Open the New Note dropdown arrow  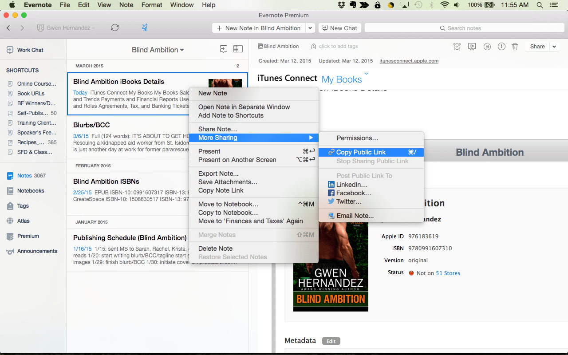click(311, 28)
